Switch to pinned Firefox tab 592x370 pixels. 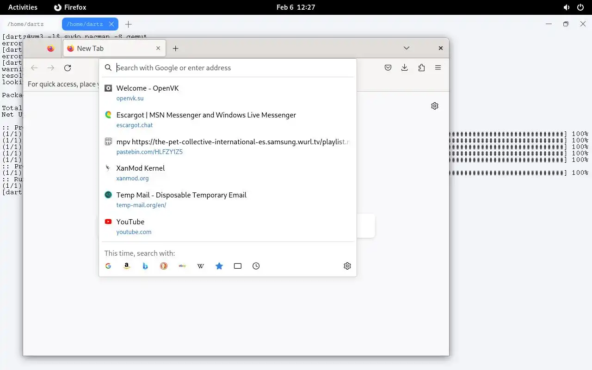[x=51, y=48]
